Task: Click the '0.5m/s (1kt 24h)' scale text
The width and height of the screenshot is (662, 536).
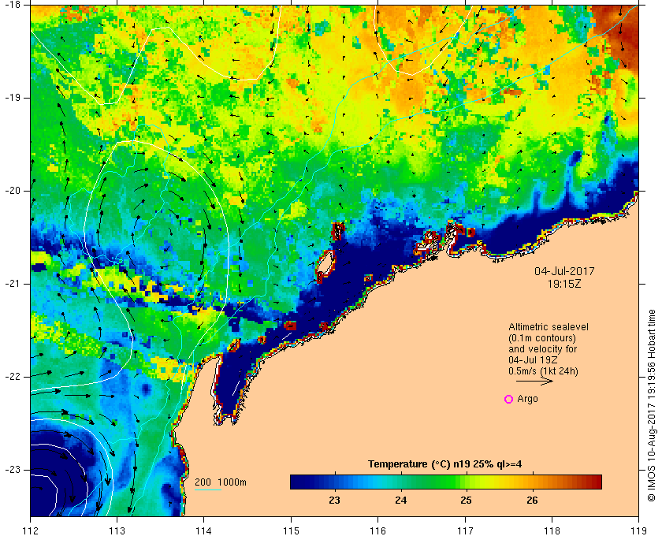Action: click(543, 371)
